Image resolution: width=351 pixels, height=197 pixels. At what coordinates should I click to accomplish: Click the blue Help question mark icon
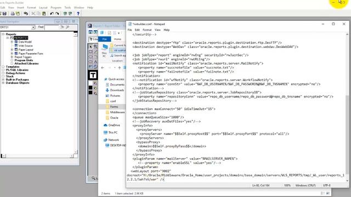coord(78,14)
